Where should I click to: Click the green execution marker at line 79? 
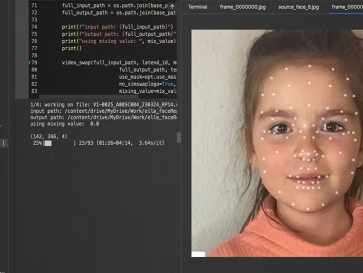tap(29, 63)
